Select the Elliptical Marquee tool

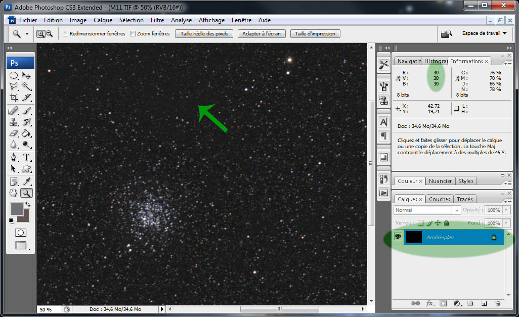tap(14, 75)
